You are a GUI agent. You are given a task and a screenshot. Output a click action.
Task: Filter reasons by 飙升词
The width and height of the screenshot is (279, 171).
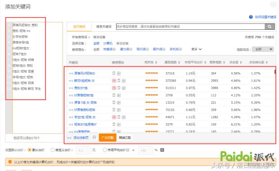[157, 49]
